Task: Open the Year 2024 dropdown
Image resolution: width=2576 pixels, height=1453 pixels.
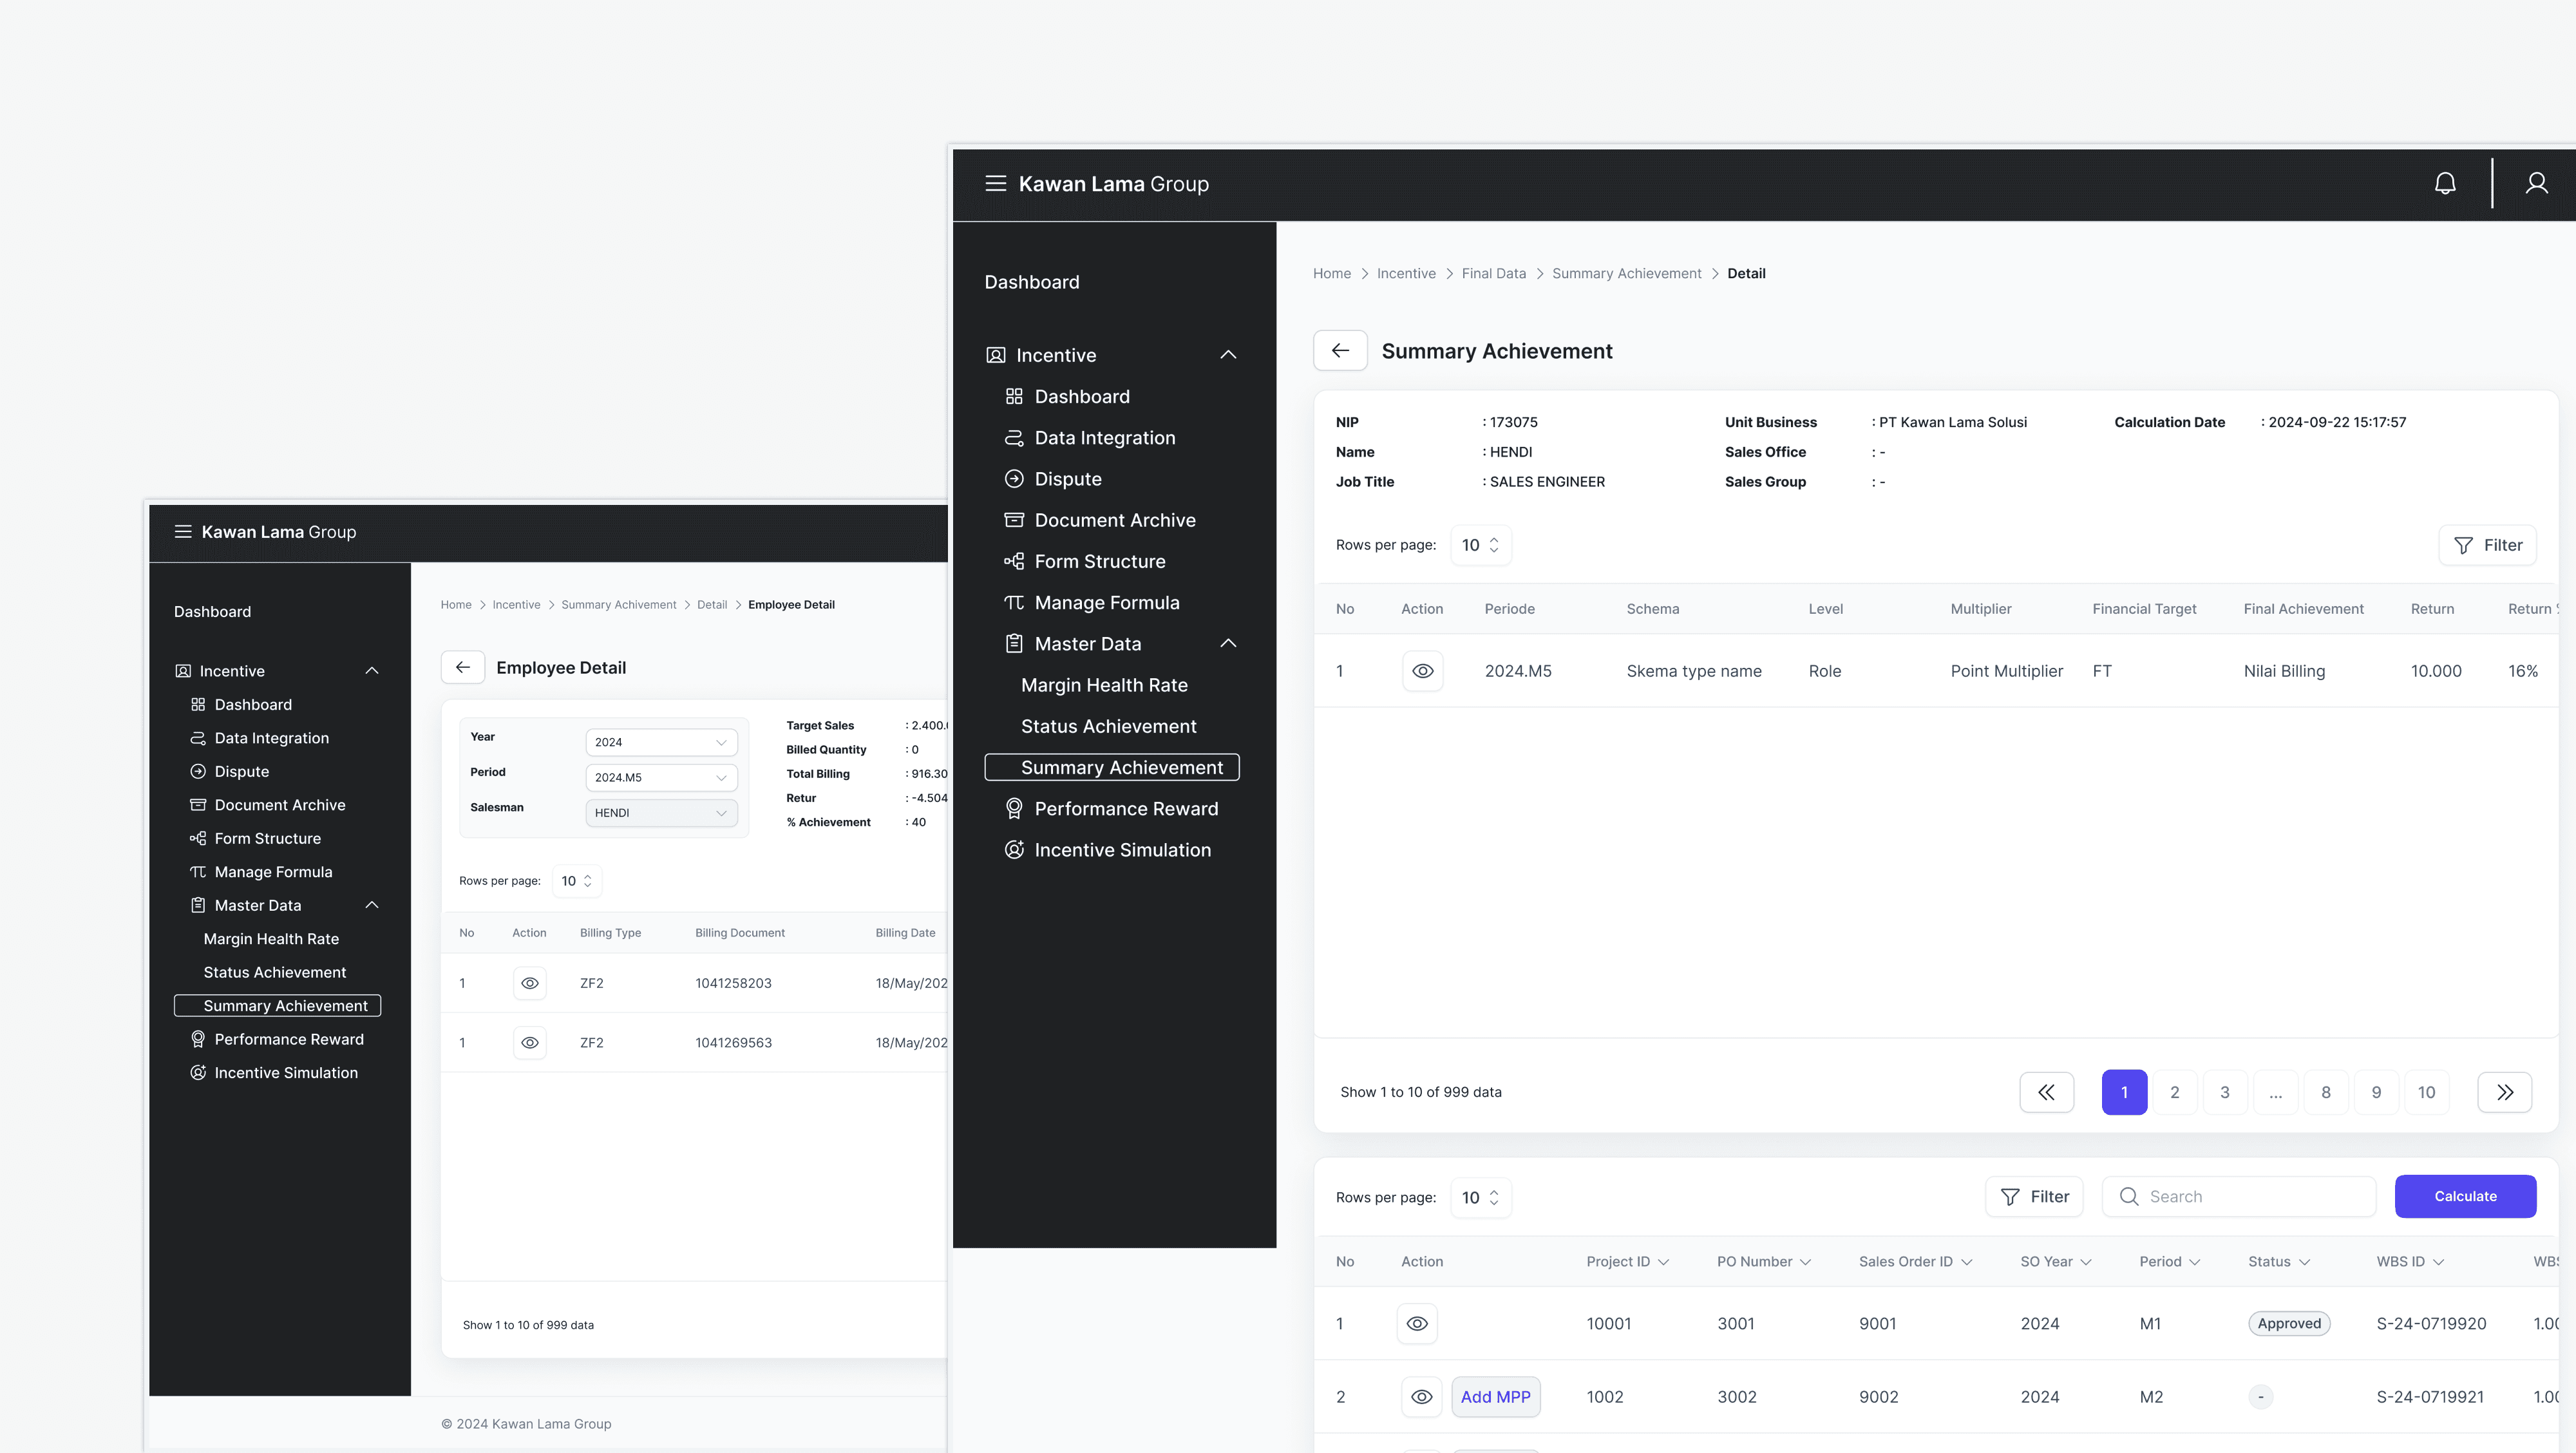Action: coord(661,742)
